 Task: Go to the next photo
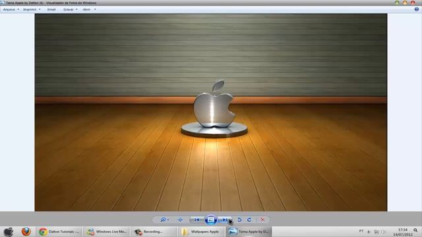point(225,220)
